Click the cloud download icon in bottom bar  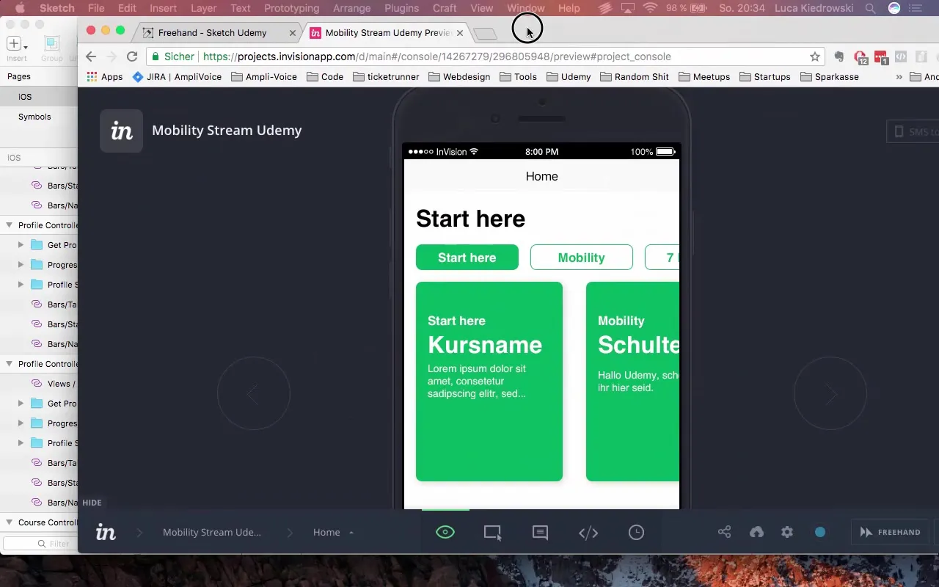pos(756,532)
